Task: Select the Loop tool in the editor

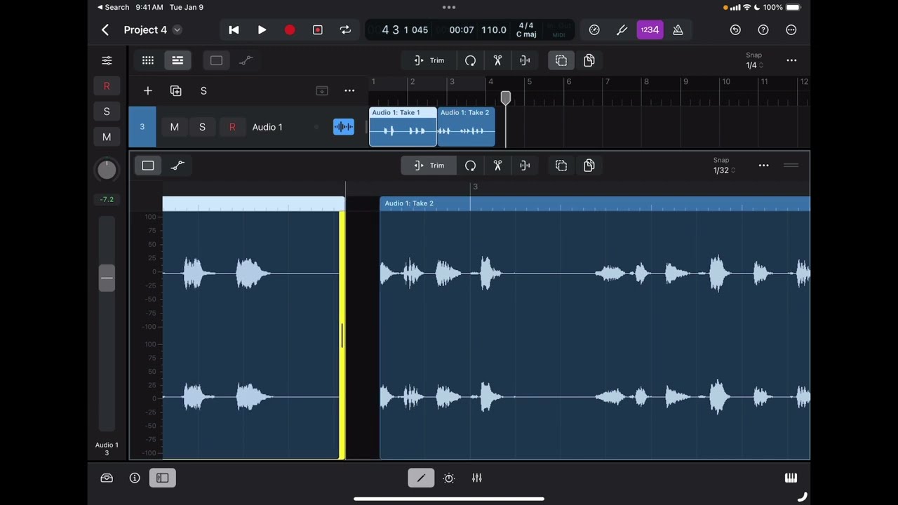Action: pyautogui.click(x=470, y=166)
